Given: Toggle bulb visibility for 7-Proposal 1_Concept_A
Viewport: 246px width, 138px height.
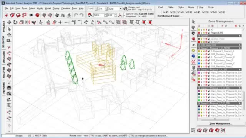Looking at the screenshot, I should coord(201,51).
